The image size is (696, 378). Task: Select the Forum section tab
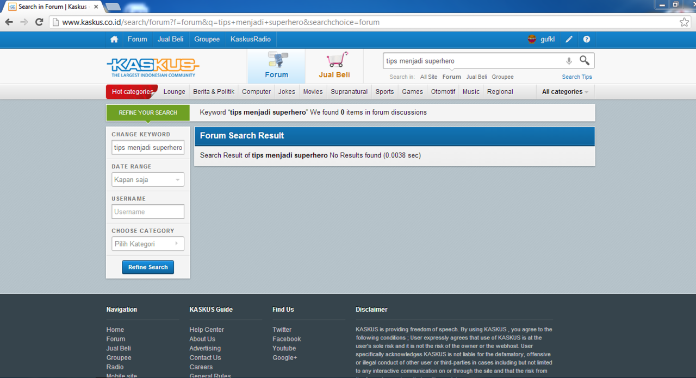tap(276, 66)
